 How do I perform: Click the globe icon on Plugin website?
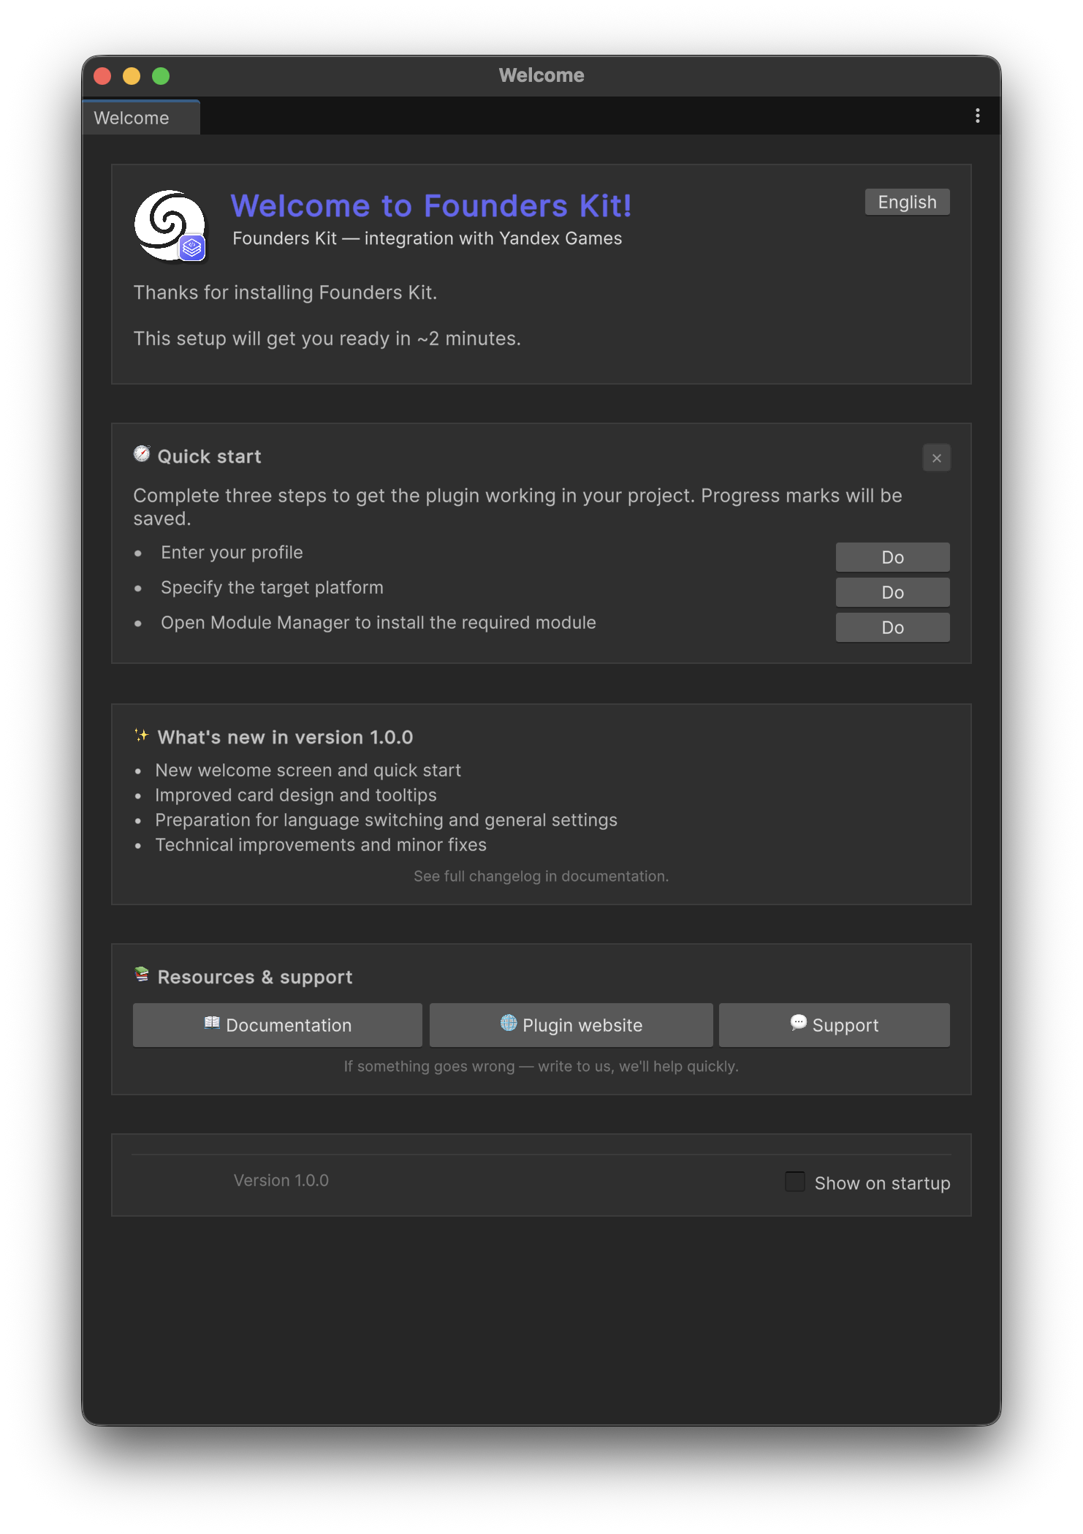point(509,1024)
